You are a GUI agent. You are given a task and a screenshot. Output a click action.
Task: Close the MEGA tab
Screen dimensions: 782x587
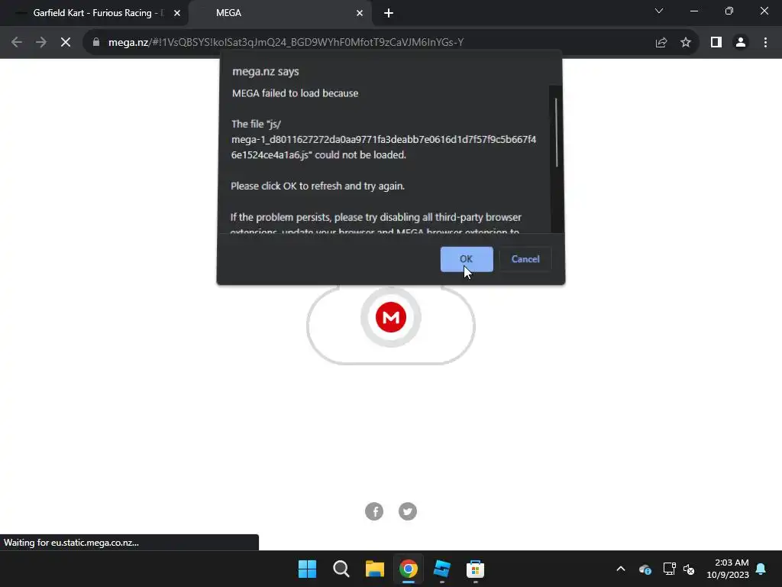pos(360,13)
